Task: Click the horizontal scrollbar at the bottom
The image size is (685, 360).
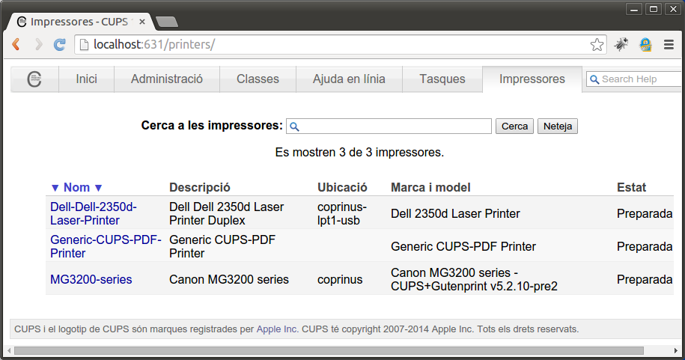Action: click(x=328, y=350)
